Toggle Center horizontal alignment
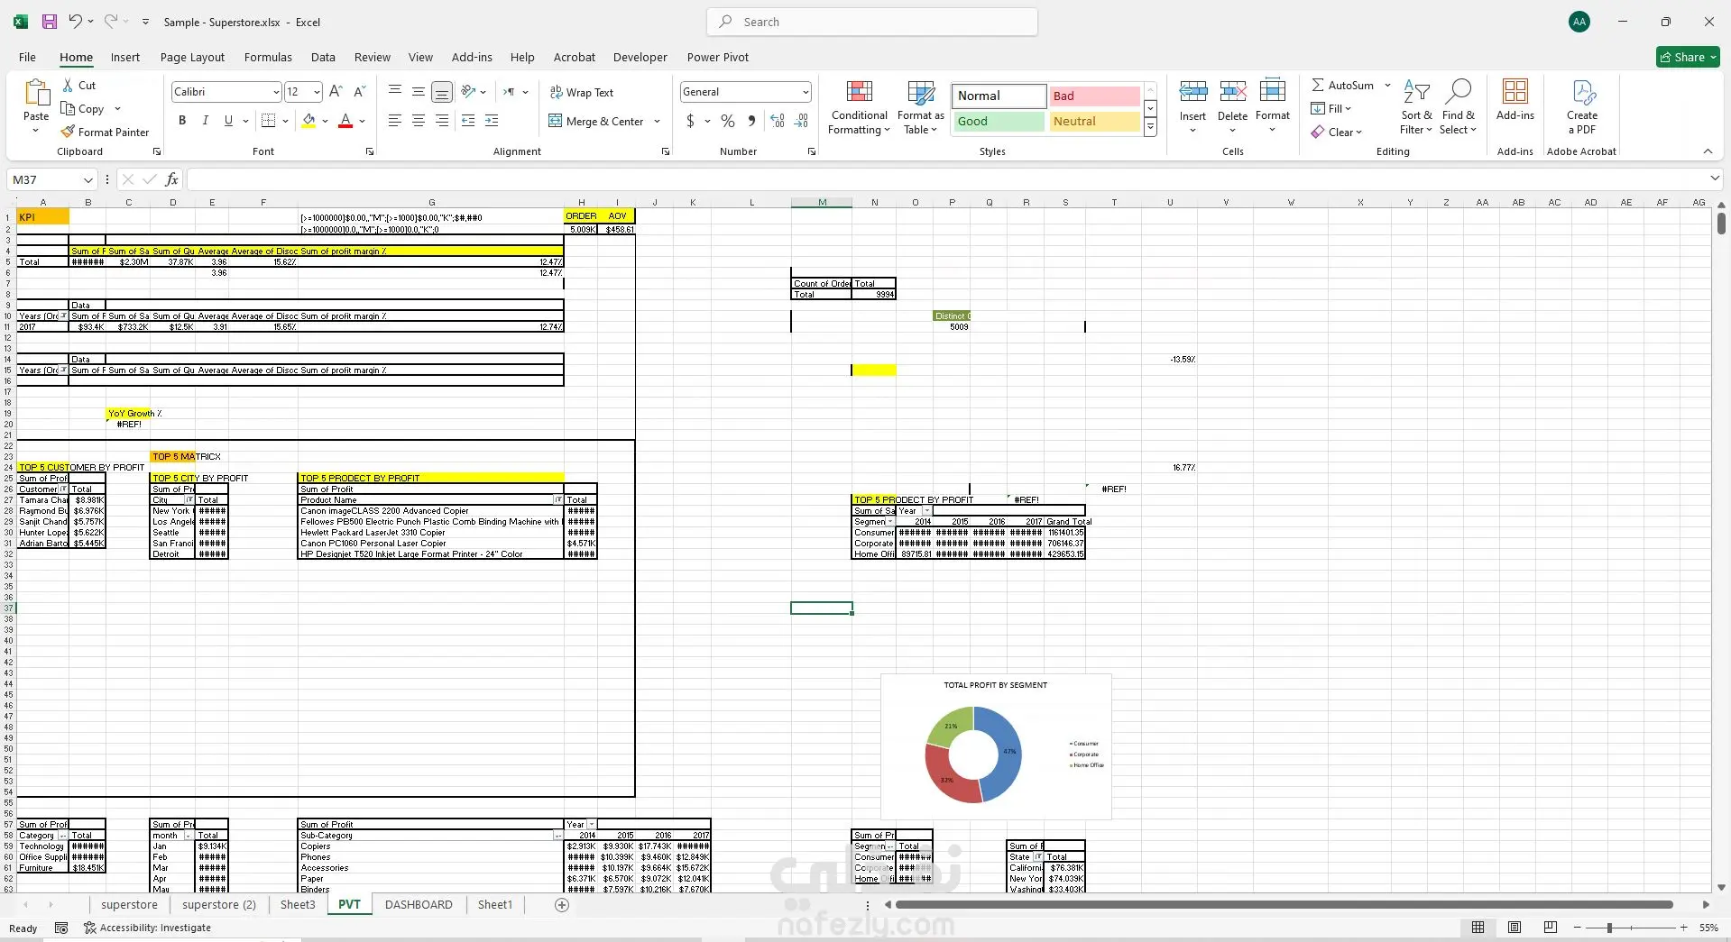Viewport: 1731px width, 942px height. [x=418, y=121]
